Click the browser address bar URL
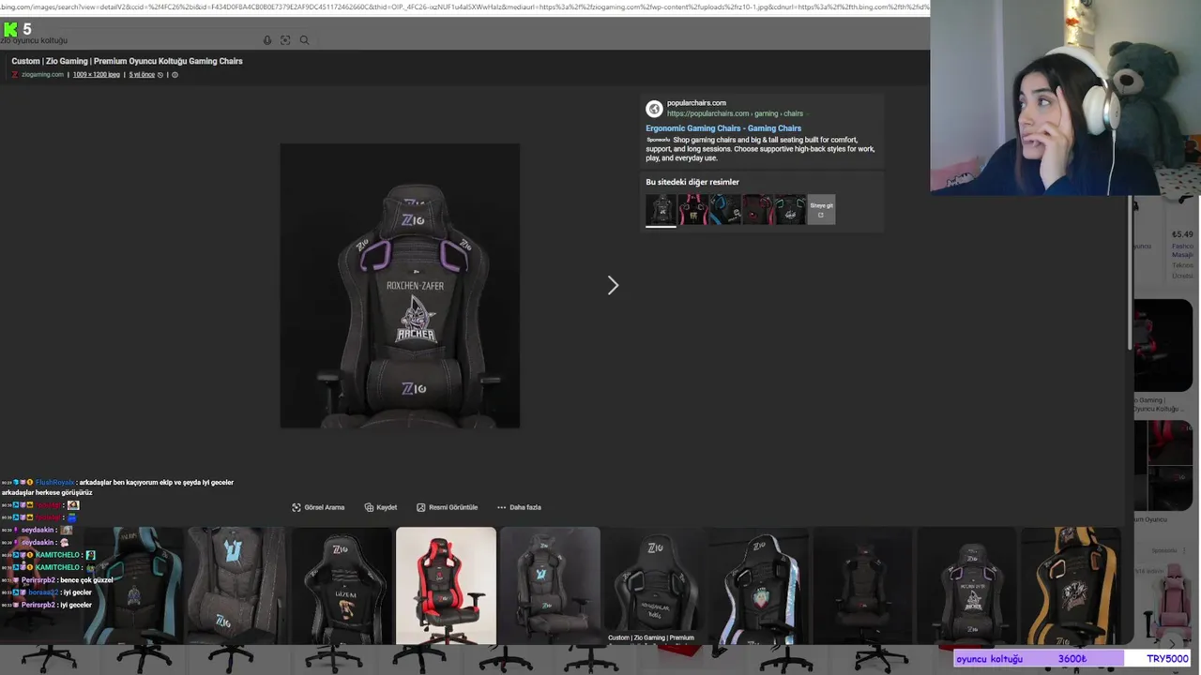This screenshot has height=675, width=1201. tap(464, 7)
